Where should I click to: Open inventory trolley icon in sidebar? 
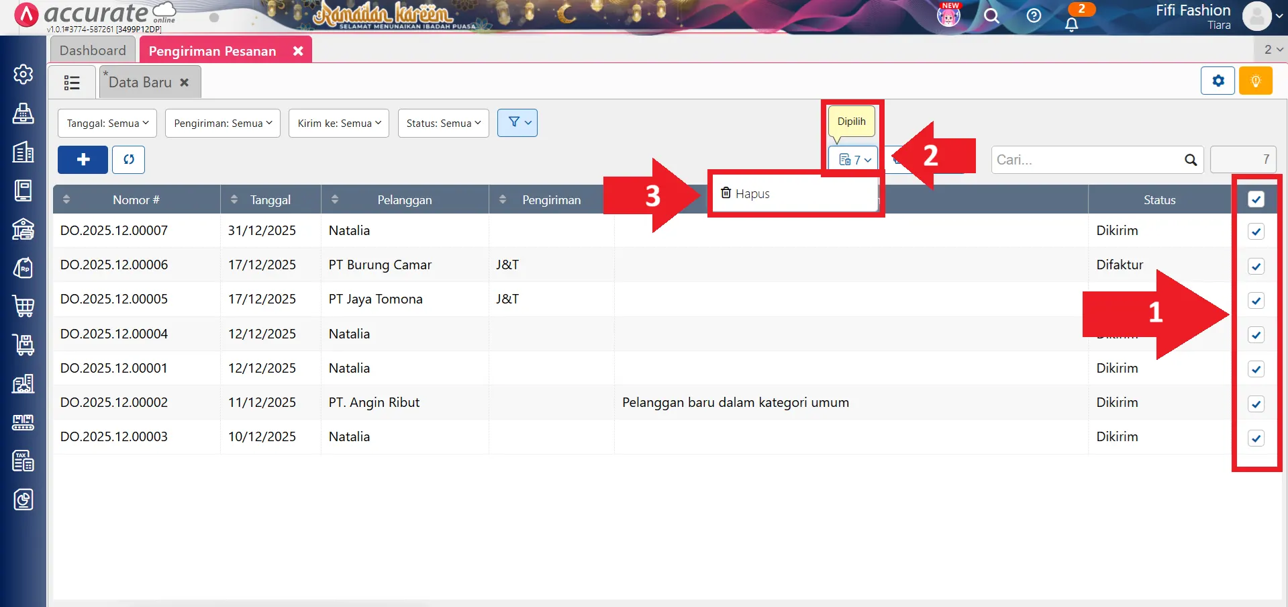point(23,345)
